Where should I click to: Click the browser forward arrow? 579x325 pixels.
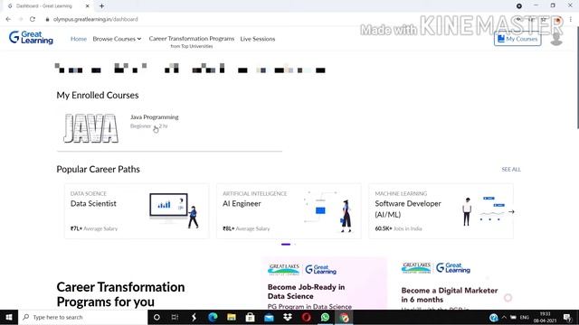coord(21,19)
